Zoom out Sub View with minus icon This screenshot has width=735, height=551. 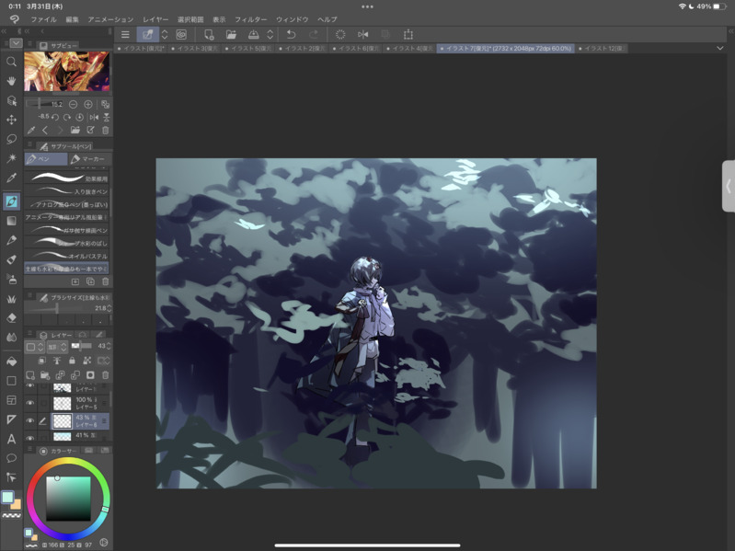[73, 104]
